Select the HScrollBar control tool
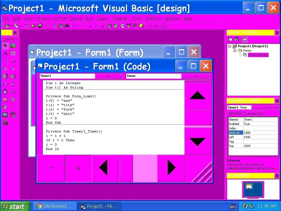Viewport: 281px width, 211px height. [5, 84]
